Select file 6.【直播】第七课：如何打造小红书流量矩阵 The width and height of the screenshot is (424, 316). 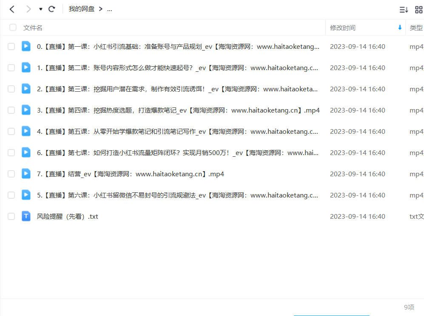(178, 152)
